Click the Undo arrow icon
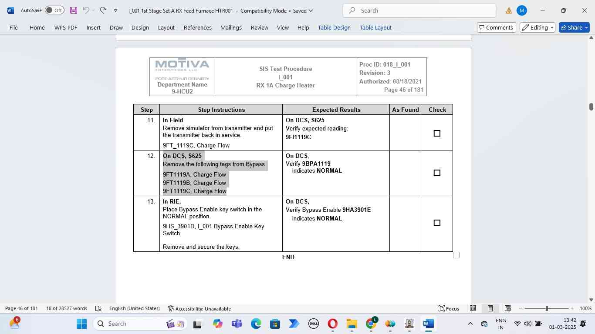Screen dimensions: 595x334 point(86,10)
